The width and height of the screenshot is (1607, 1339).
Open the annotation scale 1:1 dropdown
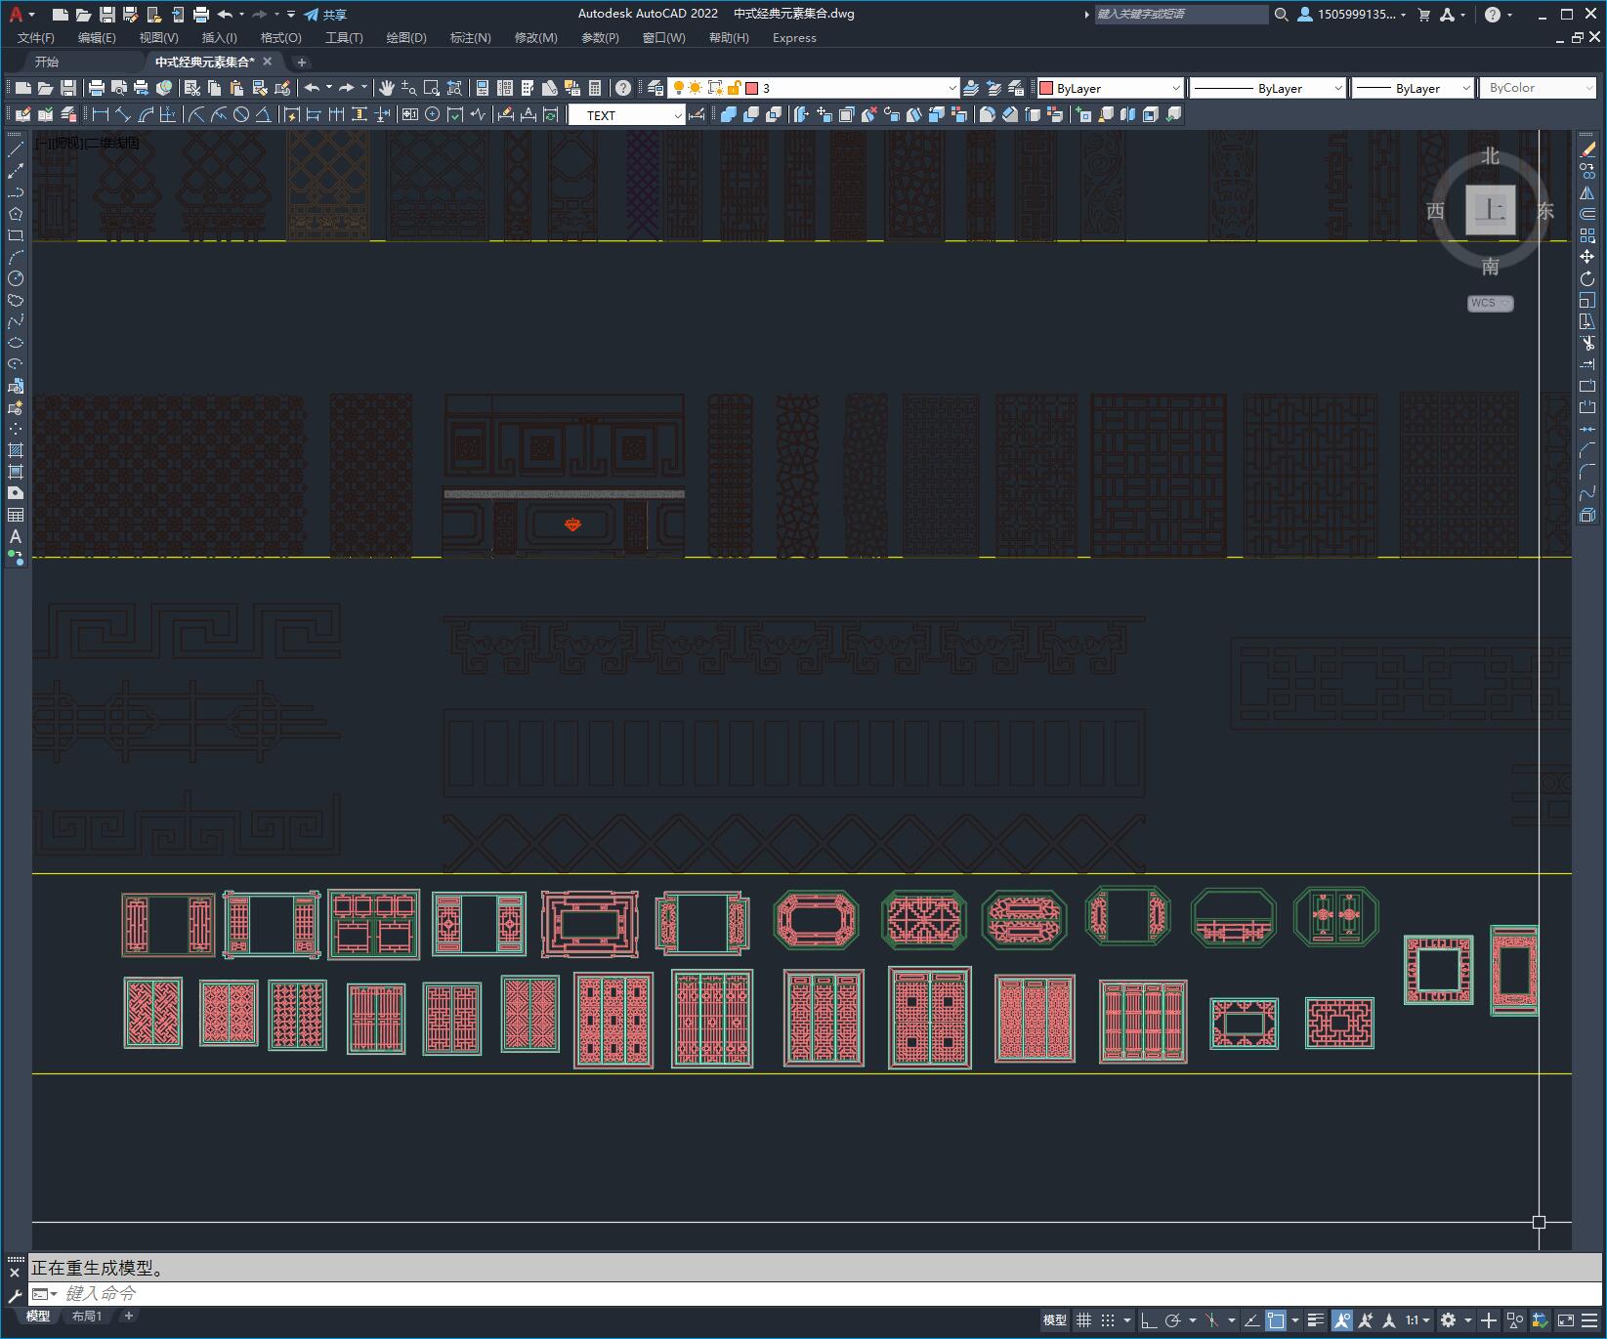pyautogui.click(x=1417, y=1320)
